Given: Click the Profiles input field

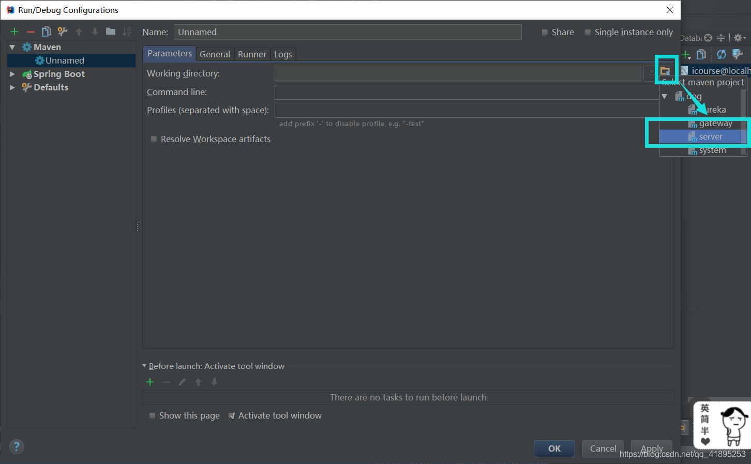Looking at the screenshot, I should point(467,110).
